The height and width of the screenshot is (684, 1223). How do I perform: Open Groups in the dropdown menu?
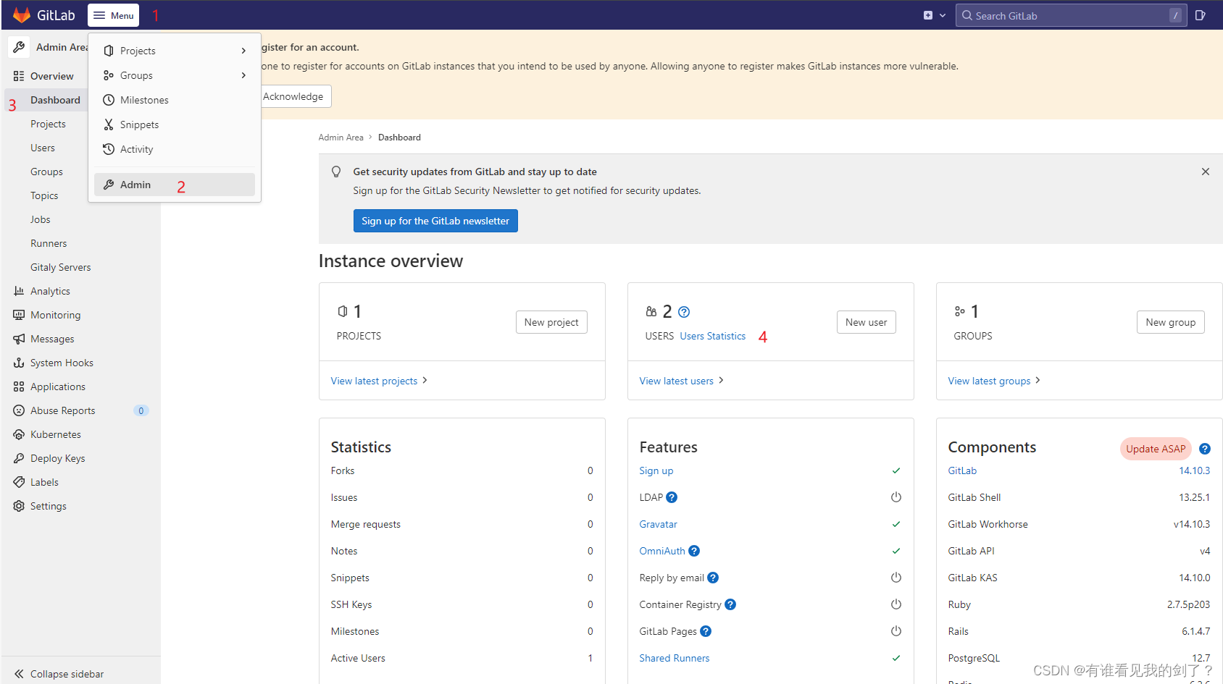tap(175, 75)
